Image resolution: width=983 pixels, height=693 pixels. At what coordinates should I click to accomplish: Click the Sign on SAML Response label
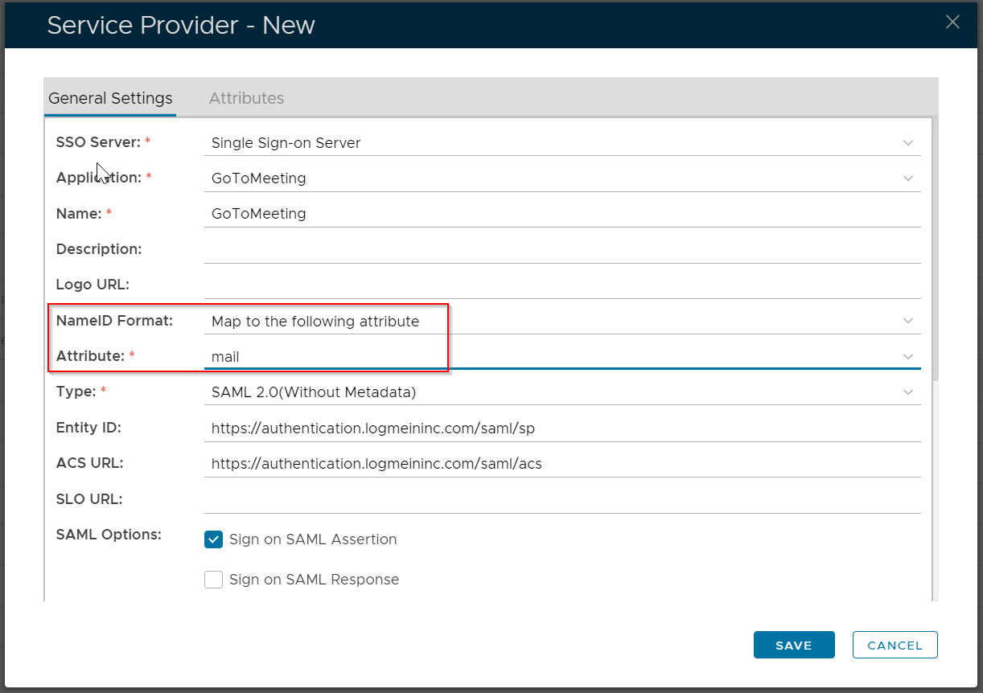314,580
